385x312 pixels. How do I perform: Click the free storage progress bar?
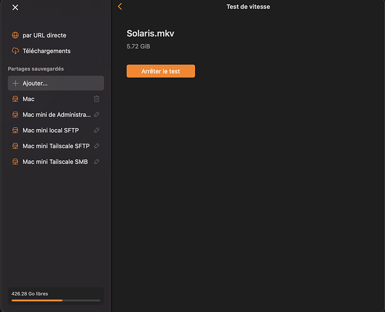(x=56, y=301)
